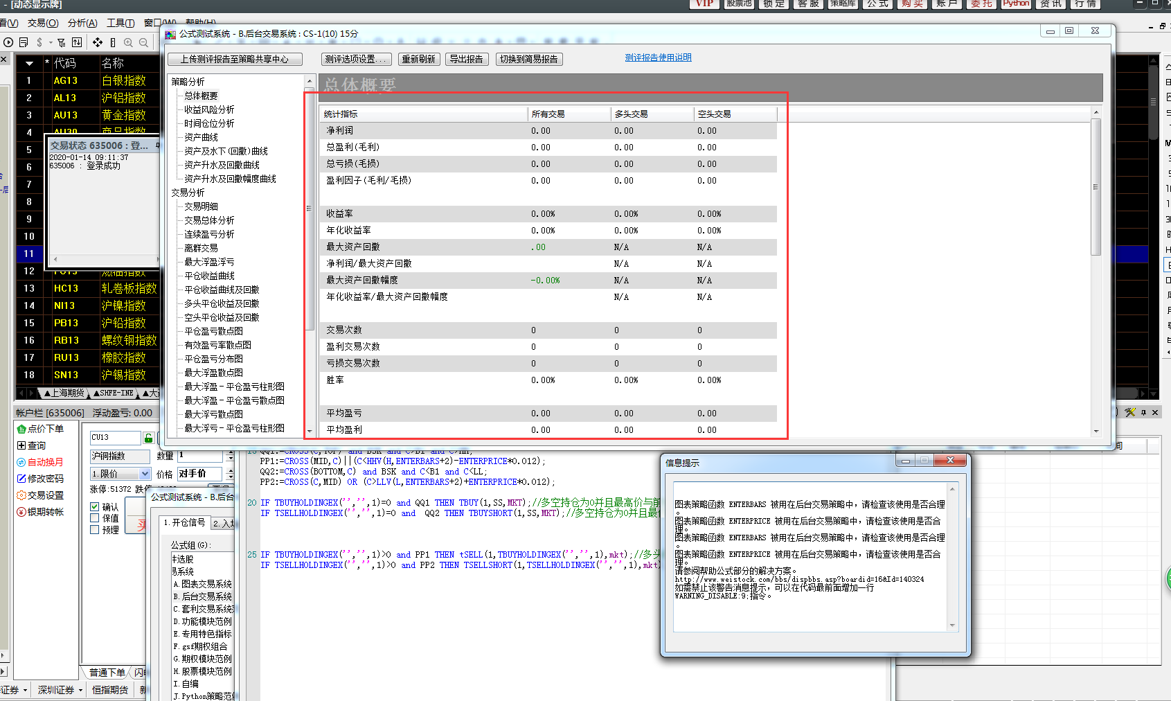Click the message dialog scrollbar down arrow
Screen dimensions: 1171x701
(952, 625)
